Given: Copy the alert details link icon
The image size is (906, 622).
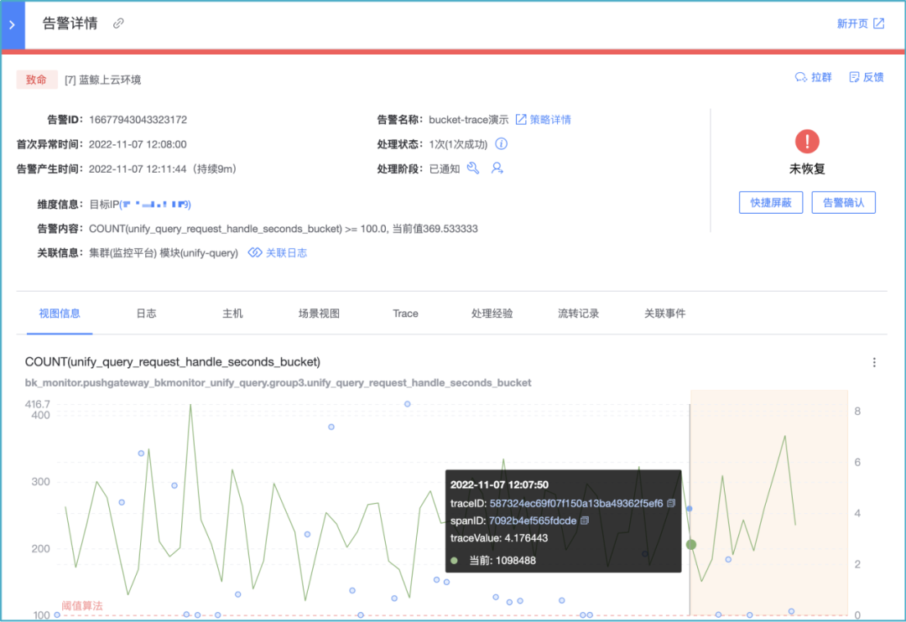Looking at the screenshot, I should [118, 23].
